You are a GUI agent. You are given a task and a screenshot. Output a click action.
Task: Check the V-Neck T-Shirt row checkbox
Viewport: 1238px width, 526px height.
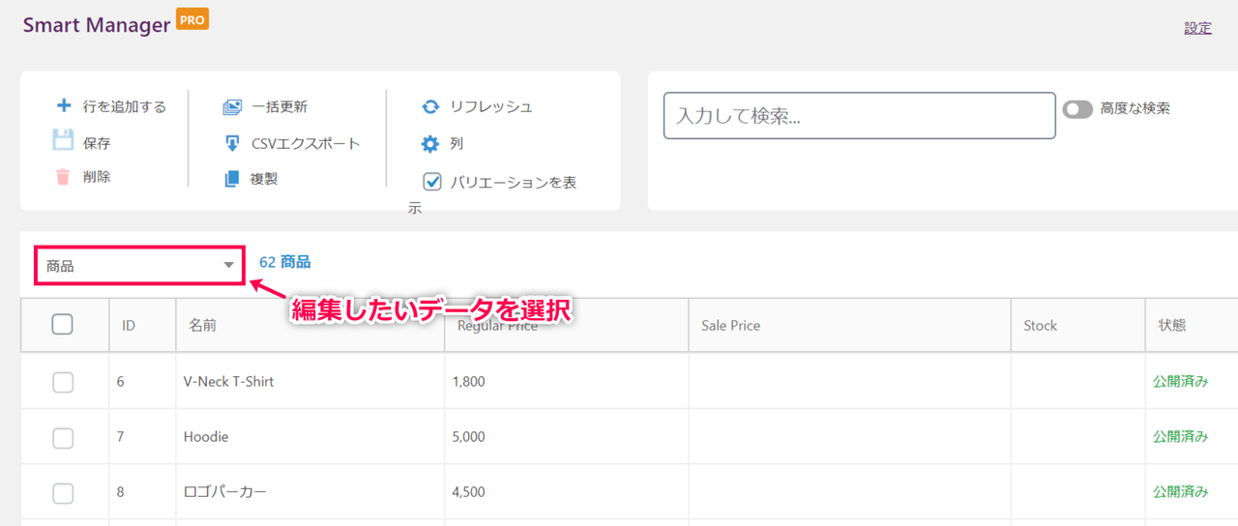pos(63,382)
